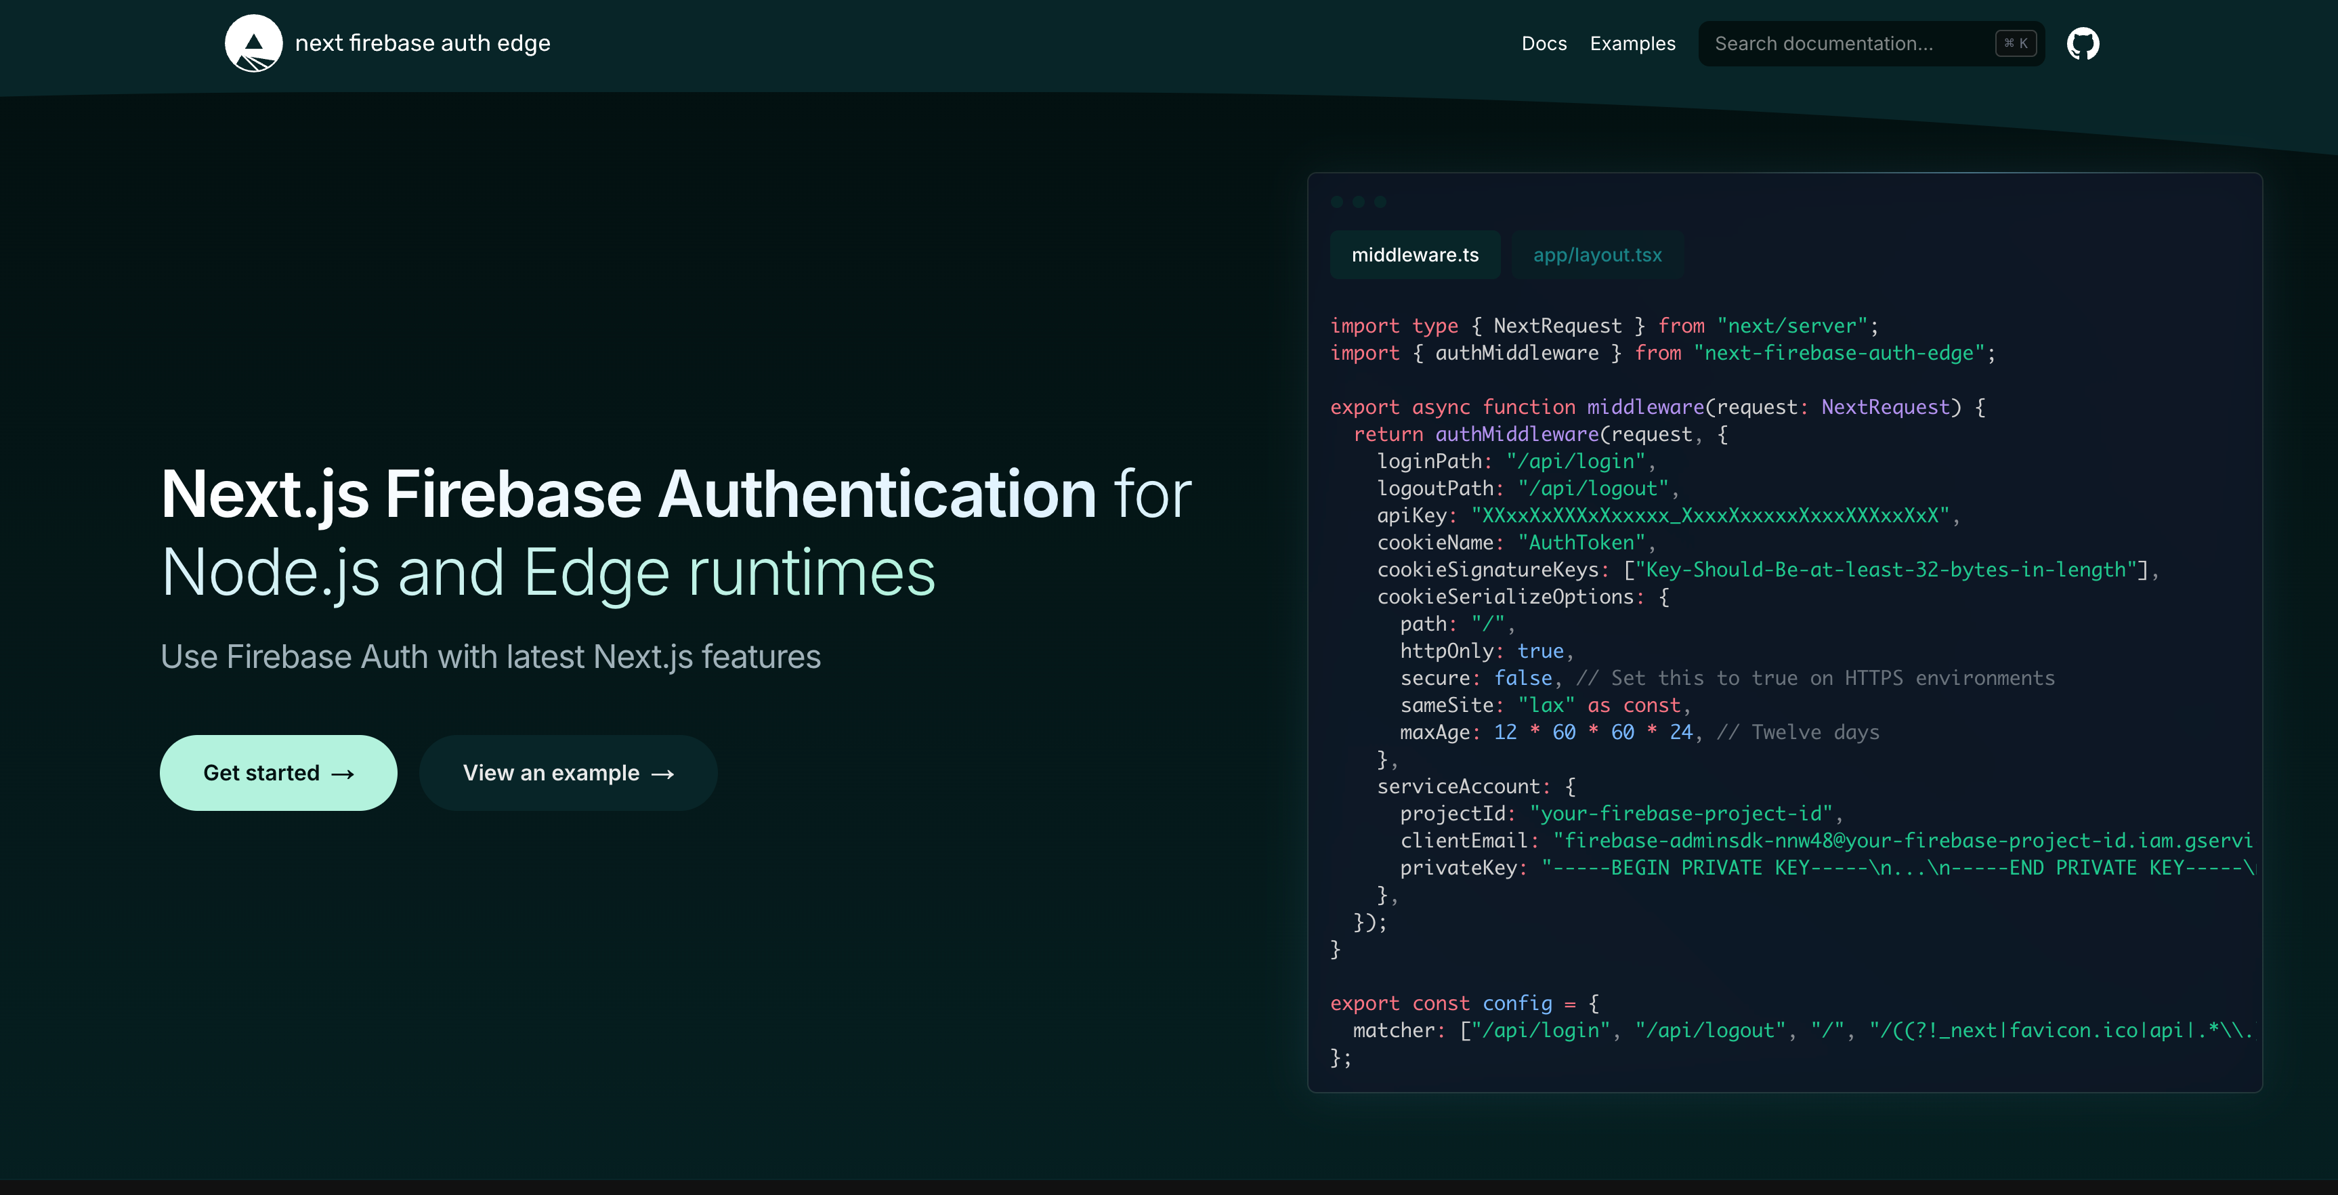Switch to the app/layout.tsx tab

click(1598, 255)
